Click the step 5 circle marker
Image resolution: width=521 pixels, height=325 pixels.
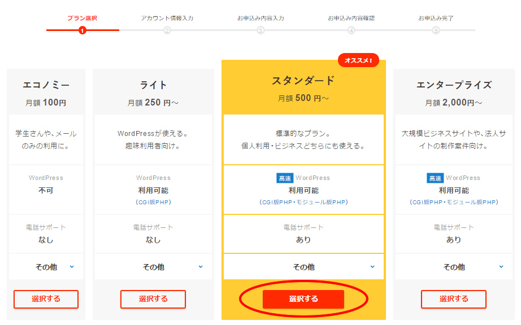click(436, 30)
